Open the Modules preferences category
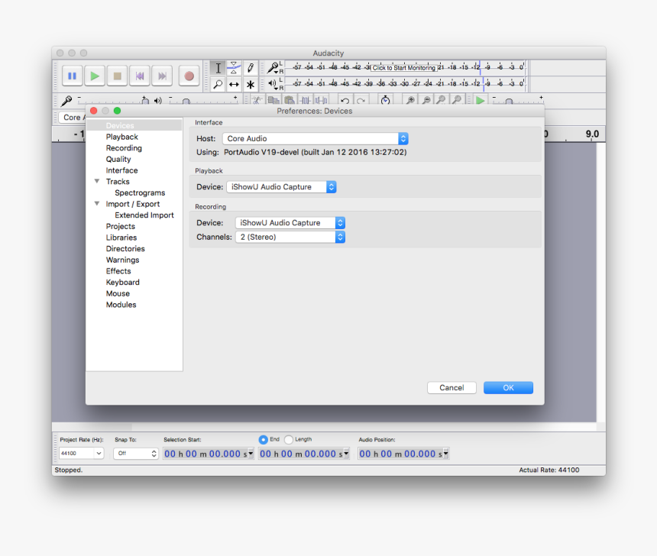The image size is (657, 556). point(121,305)
